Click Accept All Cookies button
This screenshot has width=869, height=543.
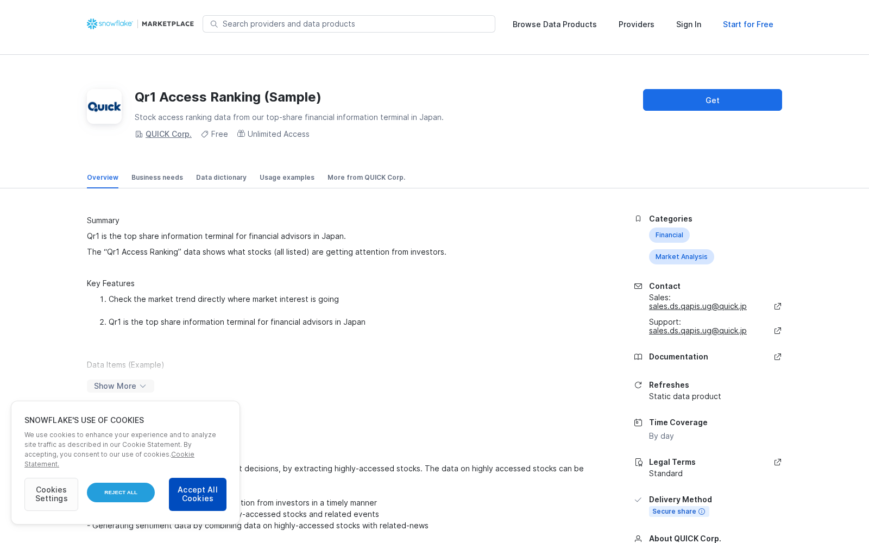[x=198, y=494]
